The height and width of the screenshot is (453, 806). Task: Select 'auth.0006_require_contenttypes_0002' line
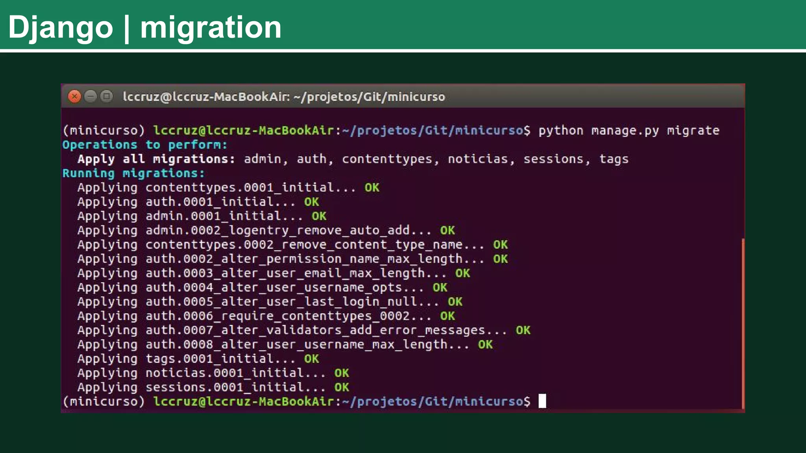coord(266,316)
